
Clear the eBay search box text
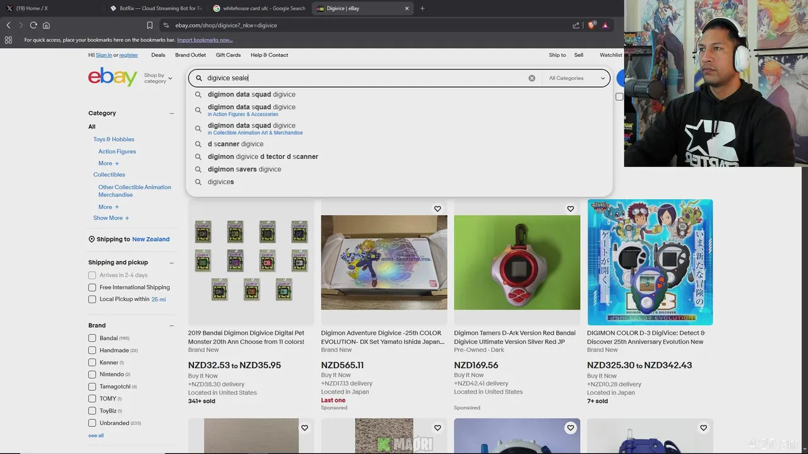click(532, 78)
